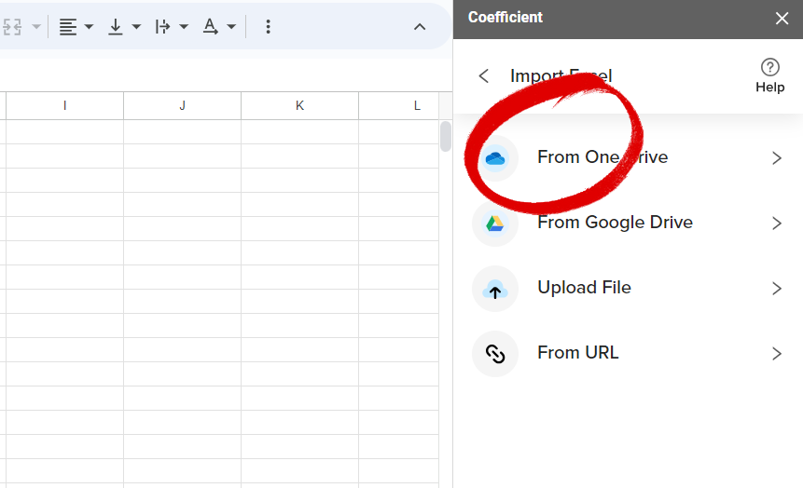Hide the menus with the collapse arrow

pos(420,27)
